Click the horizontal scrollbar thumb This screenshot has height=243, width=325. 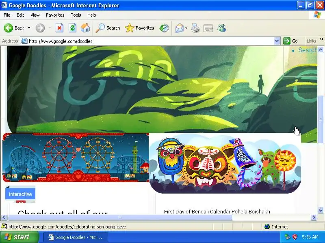pos(120,217)
